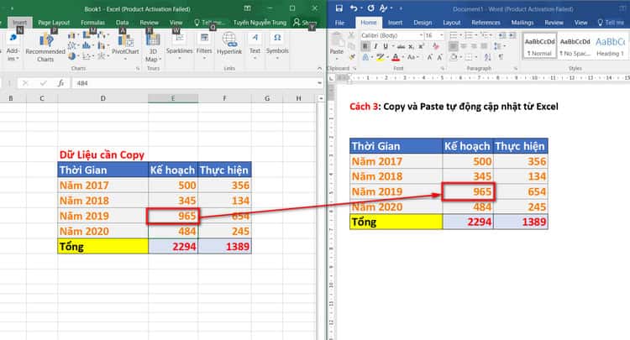Click the cancel X icon in formula bar
This screenshot has height=340, width=630.
[25, 83]
